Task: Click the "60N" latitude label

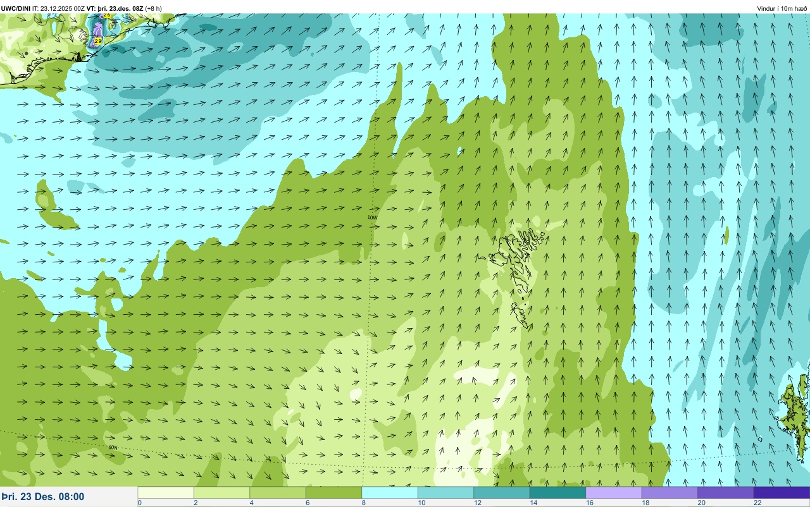Action: [x=113, y=448]
